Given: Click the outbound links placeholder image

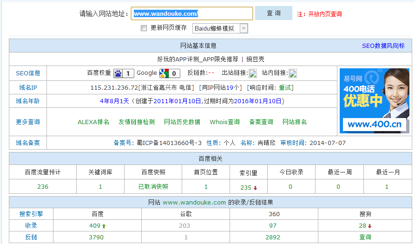Looking at the screenshot, I should coord(253,73).
